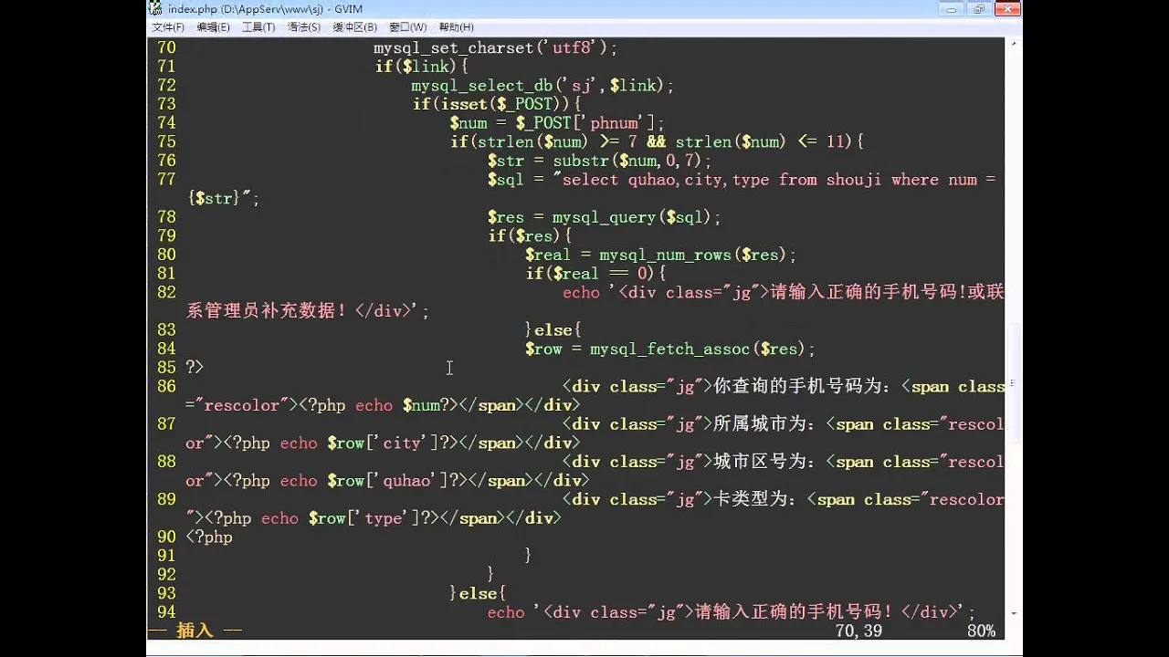Click the $row['type'] echo code

point(321,518)
